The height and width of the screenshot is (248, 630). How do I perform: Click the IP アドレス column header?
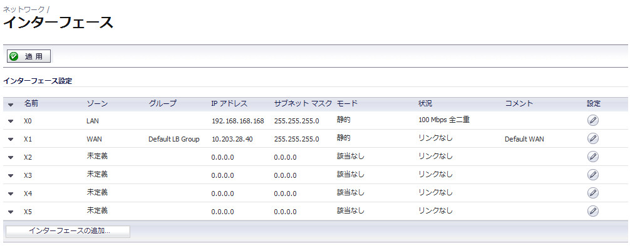[229, 103]
